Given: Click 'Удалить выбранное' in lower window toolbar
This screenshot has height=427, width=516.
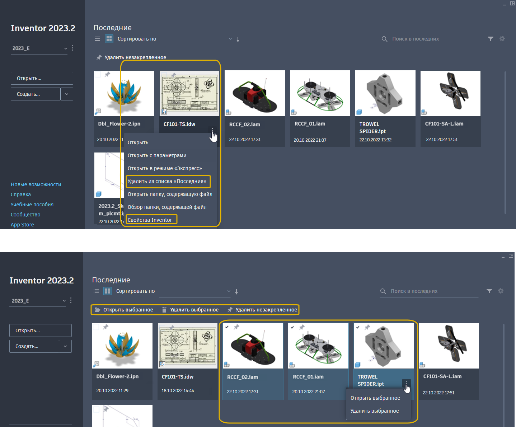Looking at the screenshot, I should [x=190, y=310].
